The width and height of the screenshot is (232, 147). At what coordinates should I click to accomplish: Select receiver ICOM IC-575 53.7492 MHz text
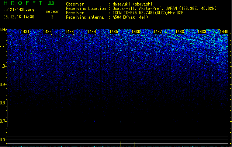click(x=148, y=13)
